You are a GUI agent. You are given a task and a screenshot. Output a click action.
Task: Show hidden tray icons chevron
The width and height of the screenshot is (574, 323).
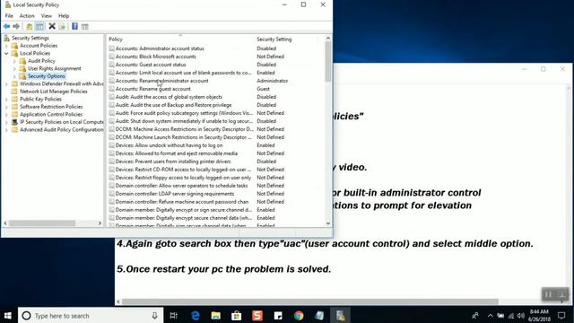(x=491, y=316)
